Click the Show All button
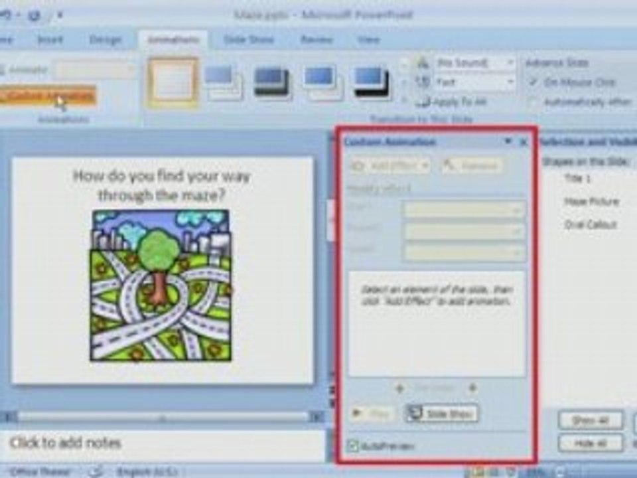 (x=591, y=420)
